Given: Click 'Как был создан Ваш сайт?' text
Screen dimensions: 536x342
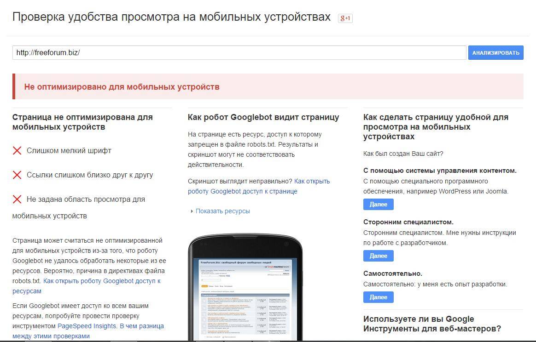Looking at the screenshot, I should (403, 154).
